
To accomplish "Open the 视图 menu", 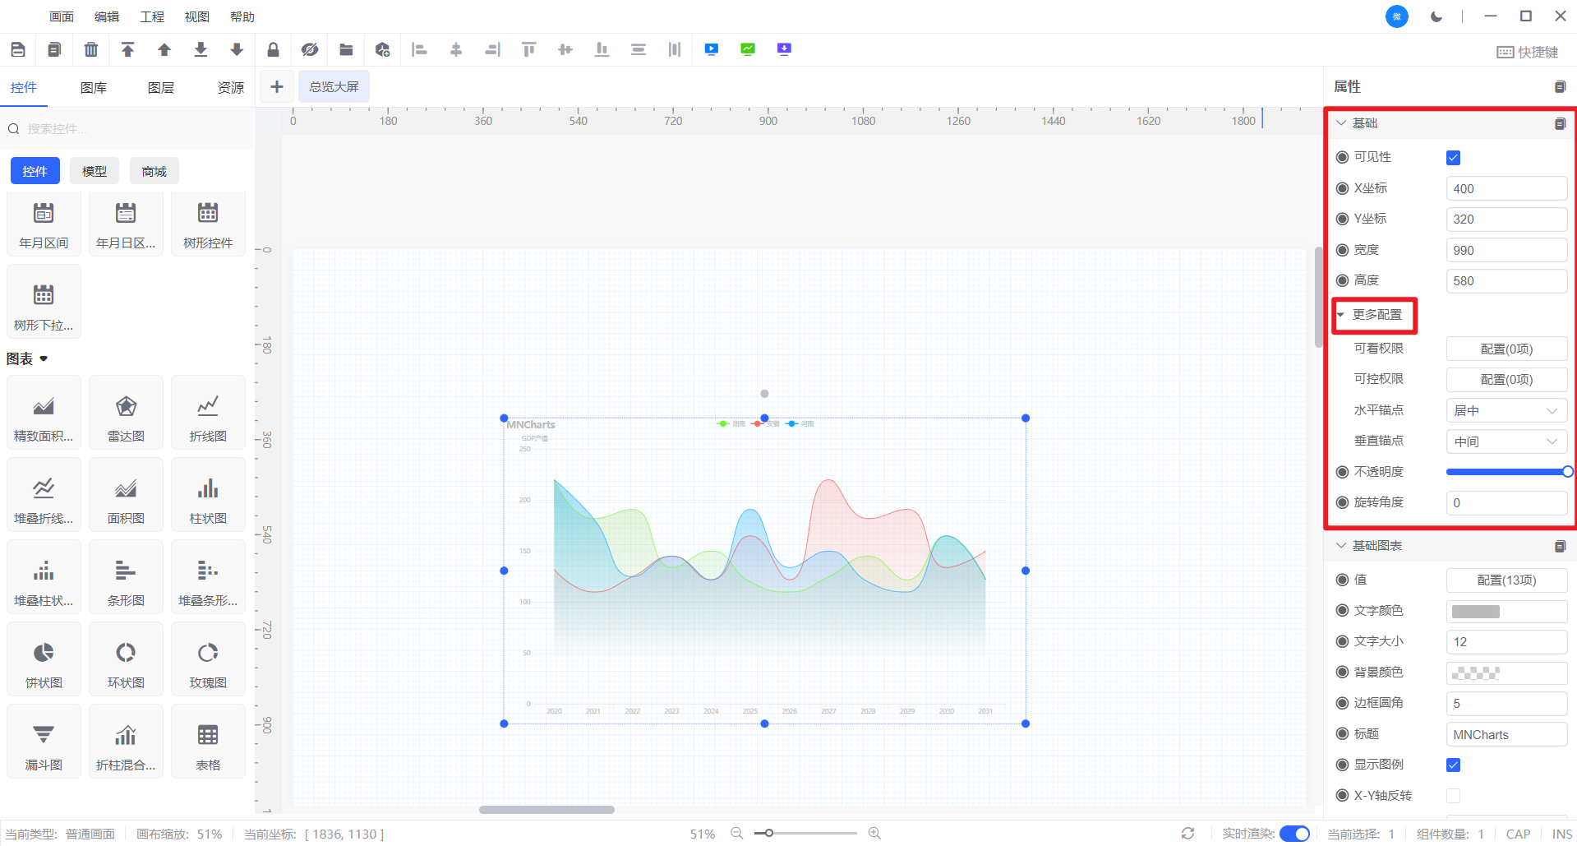I will tap(197, 16).
